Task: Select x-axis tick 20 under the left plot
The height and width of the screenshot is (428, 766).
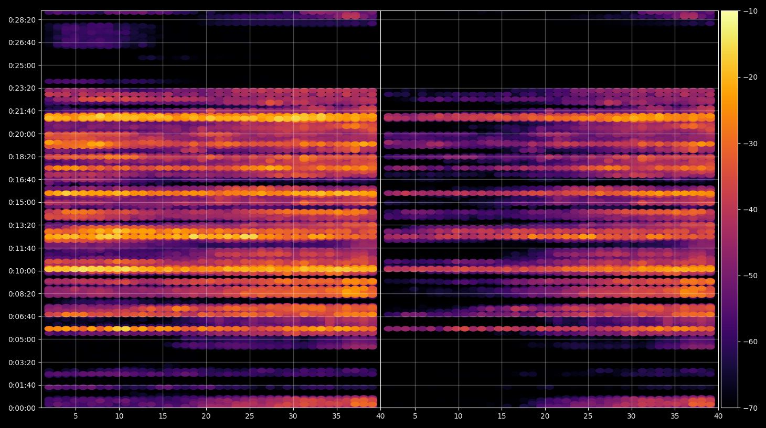Action: click(206, 416)
